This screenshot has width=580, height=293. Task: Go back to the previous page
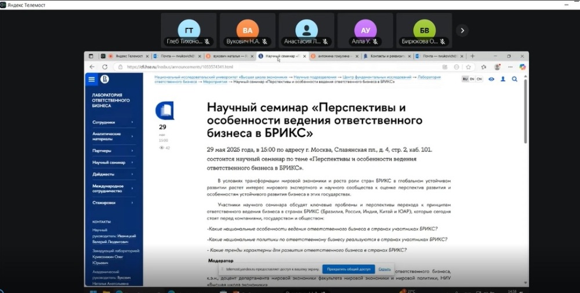pos(92,67)
